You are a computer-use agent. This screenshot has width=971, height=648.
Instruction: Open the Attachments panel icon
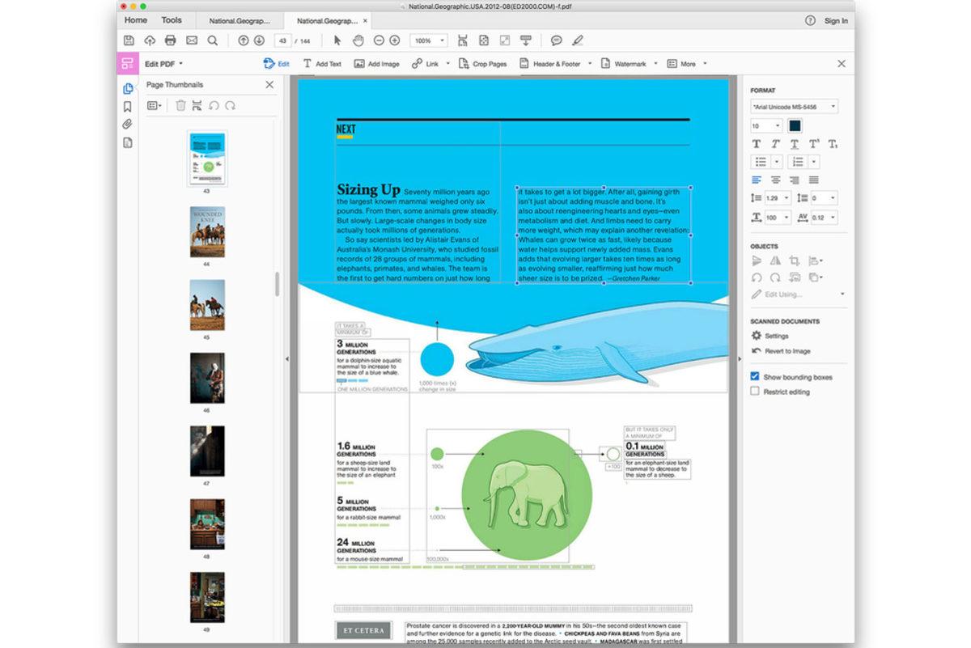[x=127, y=124]
